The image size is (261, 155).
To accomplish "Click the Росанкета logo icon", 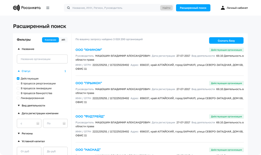I will 16,8.
